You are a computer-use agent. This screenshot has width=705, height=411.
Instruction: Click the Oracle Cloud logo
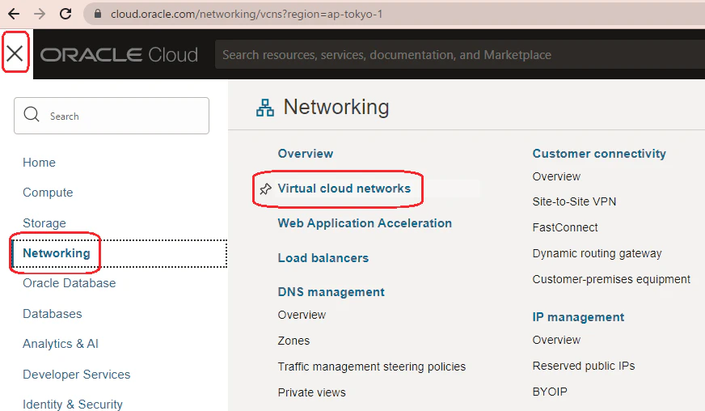[119, 54]
